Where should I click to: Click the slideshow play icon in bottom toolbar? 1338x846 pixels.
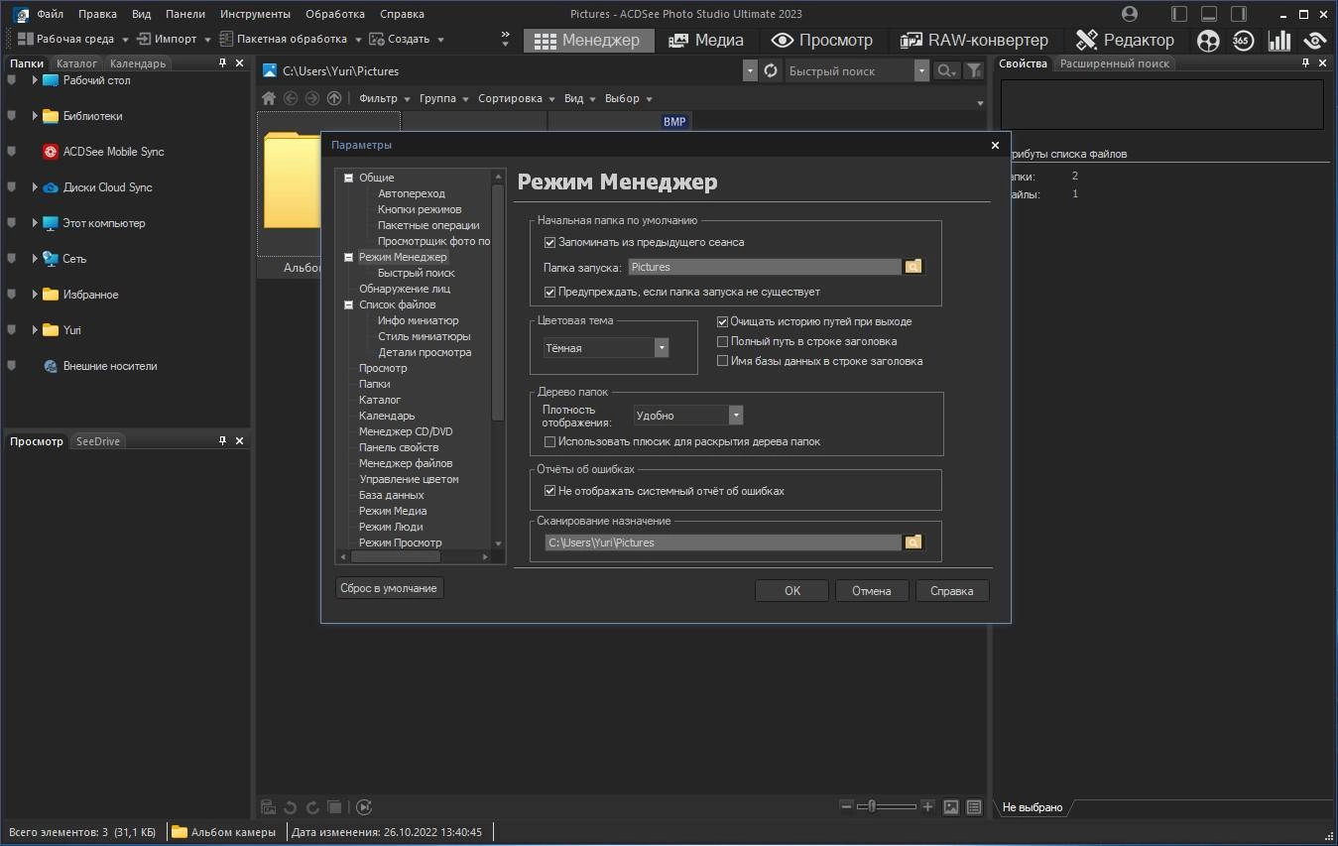(364, 807)
